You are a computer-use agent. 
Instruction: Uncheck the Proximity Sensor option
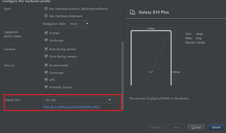click(46, 87)
